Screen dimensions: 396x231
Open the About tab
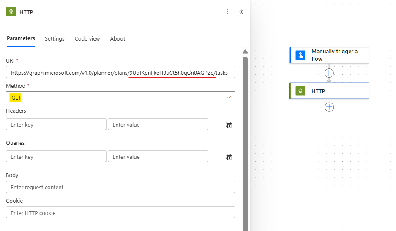pos(117,38)
